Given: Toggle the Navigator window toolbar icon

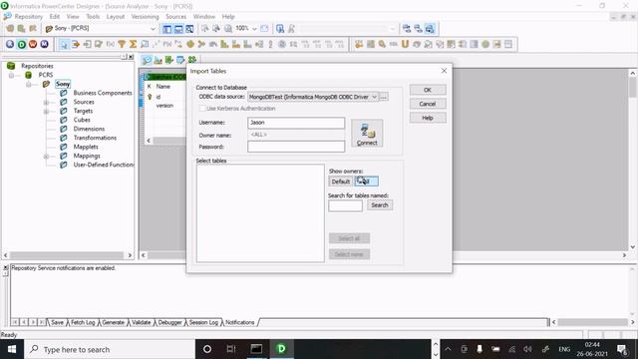Looking at the screenshot, I should tap(166, 29).
